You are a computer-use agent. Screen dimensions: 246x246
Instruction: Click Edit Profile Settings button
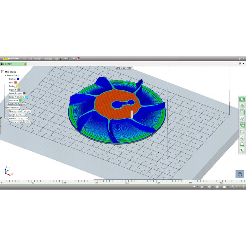17,104
